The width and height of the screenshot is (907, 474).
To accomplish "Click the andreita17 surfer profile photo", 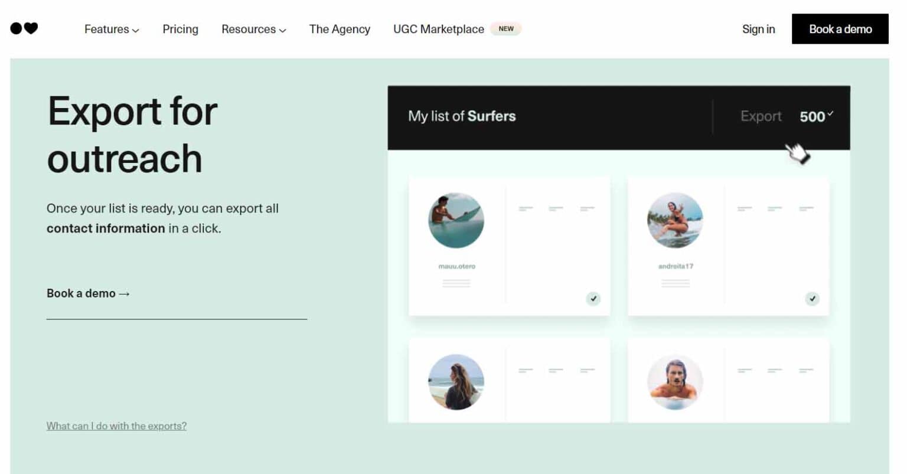I will [x=675, y=220].
